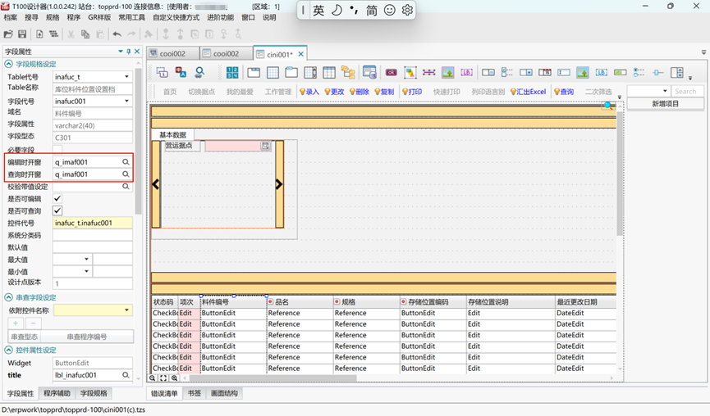This screenshot has height=416, width=710.
Task: Click the save disk icon
Action: (x=21, y=34)
